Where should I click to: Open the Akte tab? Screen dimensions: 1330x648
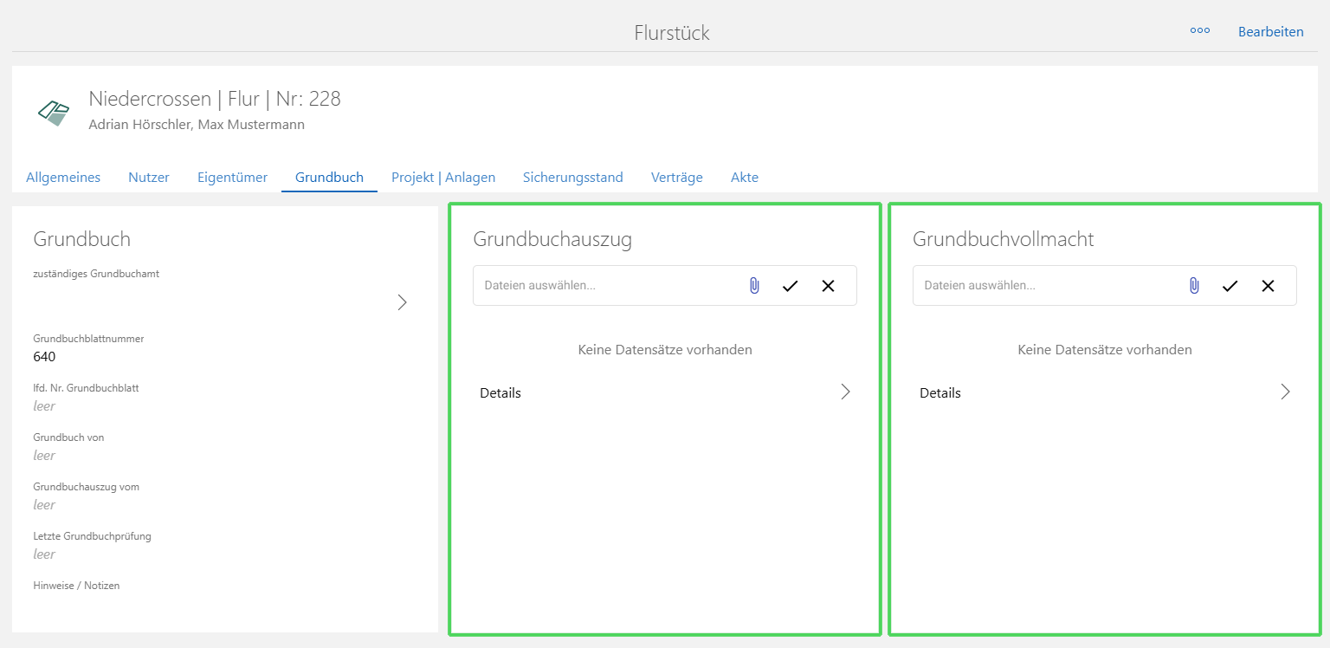(744, 177)
